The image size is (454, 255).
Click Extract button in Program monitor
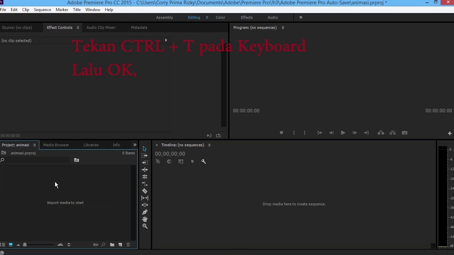click(393, 133)
